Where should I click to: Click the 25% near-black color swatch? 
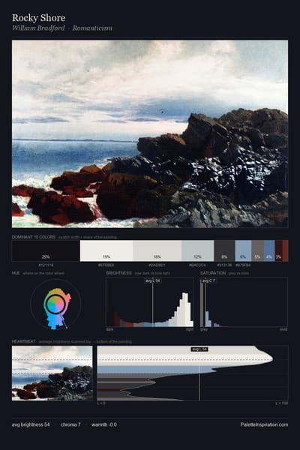coord(46,250)
